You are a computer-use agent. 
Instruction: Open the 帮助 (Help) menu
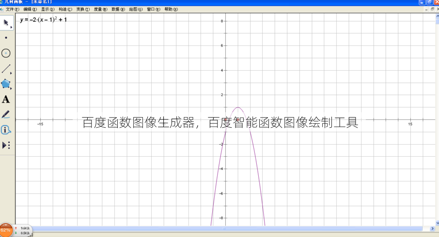tap(171, 9)
